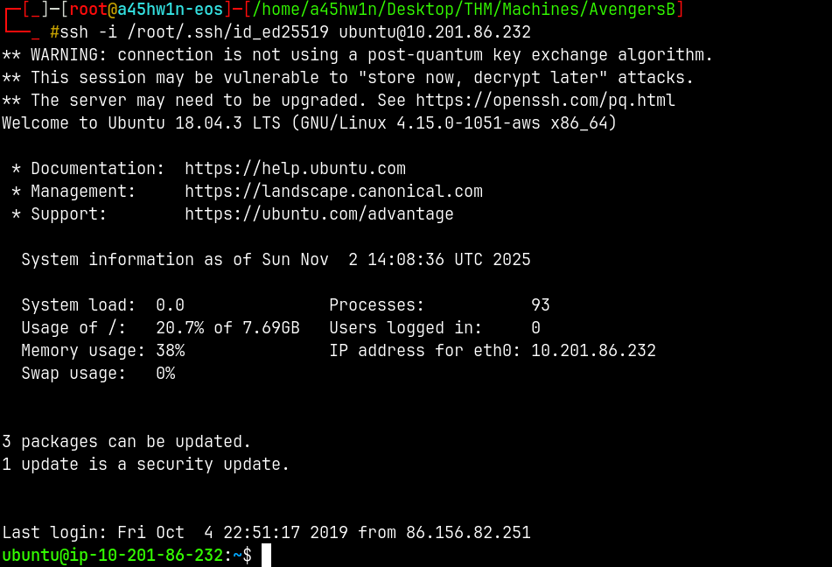Image resolution: width=832 pixels, height=567 pixels.
Task: Open the openssh.com/pq.html link
Action: tap(545, 101)
